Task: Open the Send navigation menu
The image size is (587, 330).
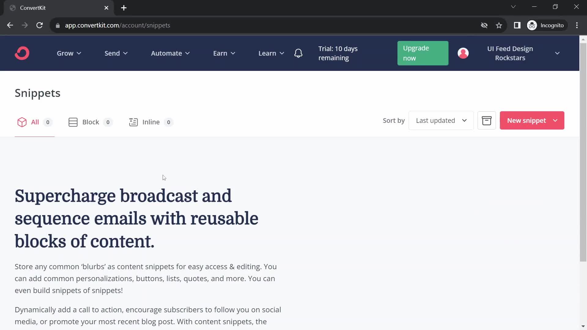Action: pyautogui.click(x=116, y=53)
